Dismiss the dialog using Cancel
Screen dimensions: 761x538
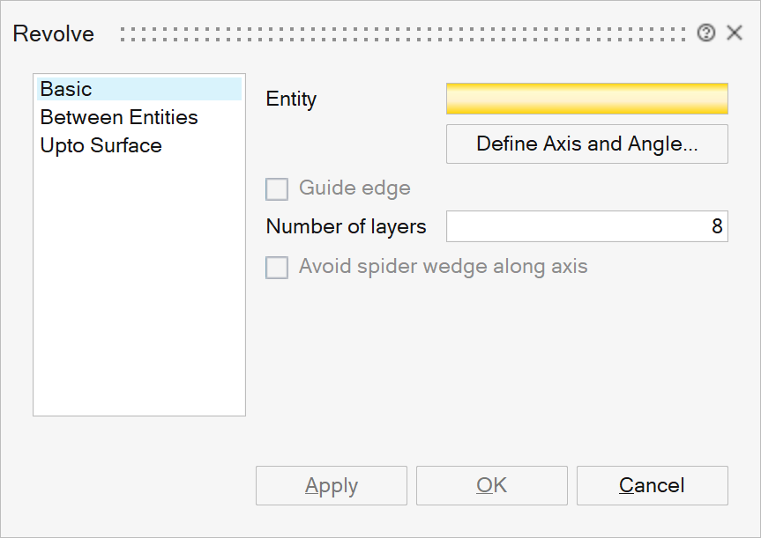point(652,485)
